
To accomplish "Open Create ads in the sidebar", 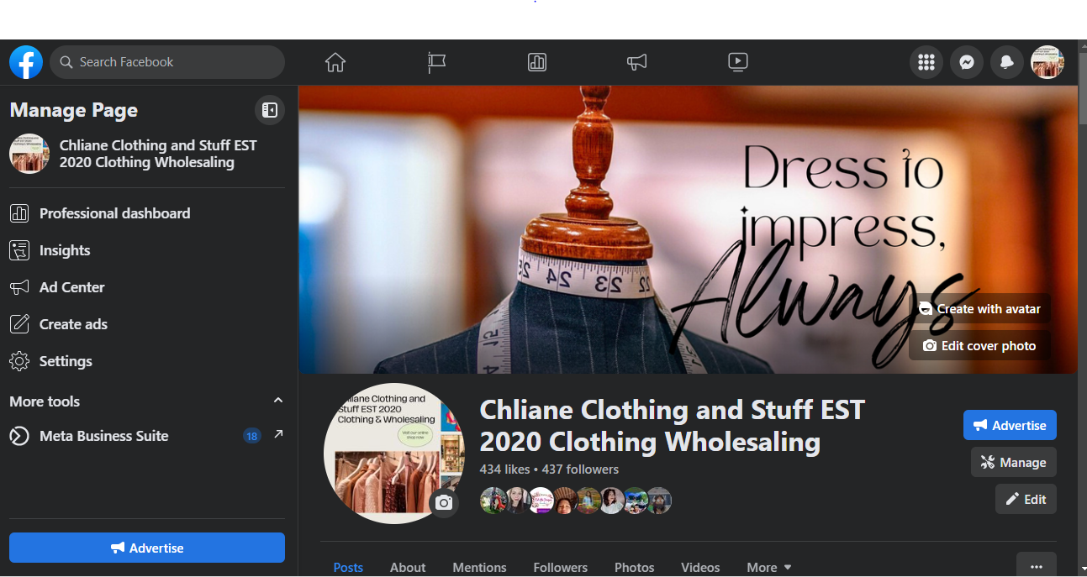I will [147, 324].
